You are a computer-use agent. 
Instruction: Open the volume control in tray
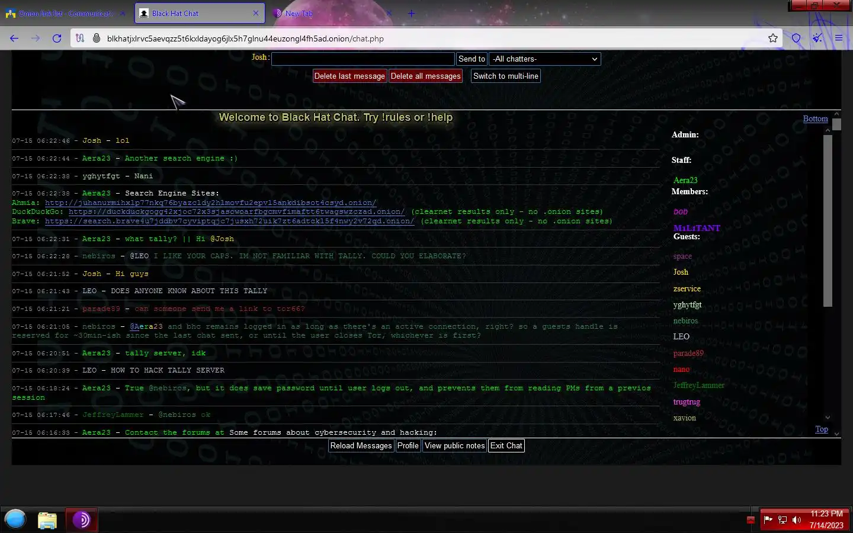(x=797, y=520)
